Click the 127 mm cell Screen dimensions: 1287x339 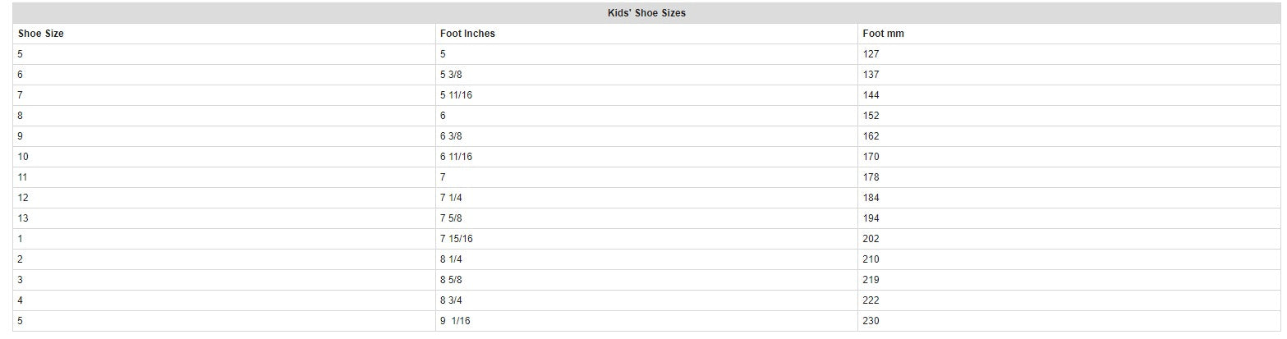pos(871,54)
